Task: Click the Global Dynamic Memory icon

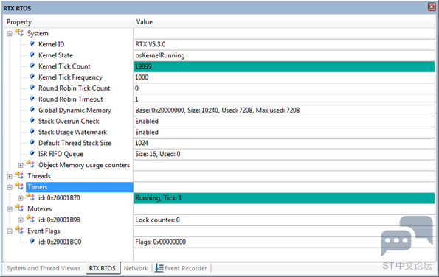Action: [32, 109]
